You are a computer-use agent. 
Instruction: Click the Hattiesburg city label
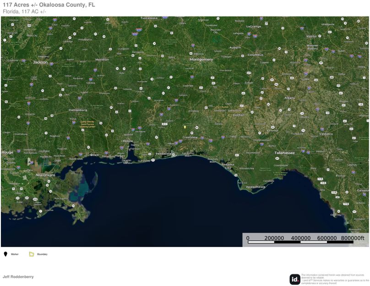(x=77, y=110)
